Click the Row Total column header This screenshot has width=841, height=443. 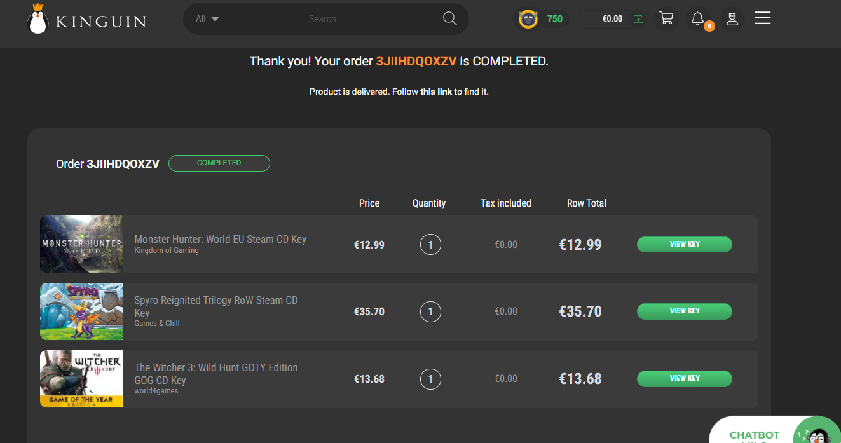[x=587, y=203]
